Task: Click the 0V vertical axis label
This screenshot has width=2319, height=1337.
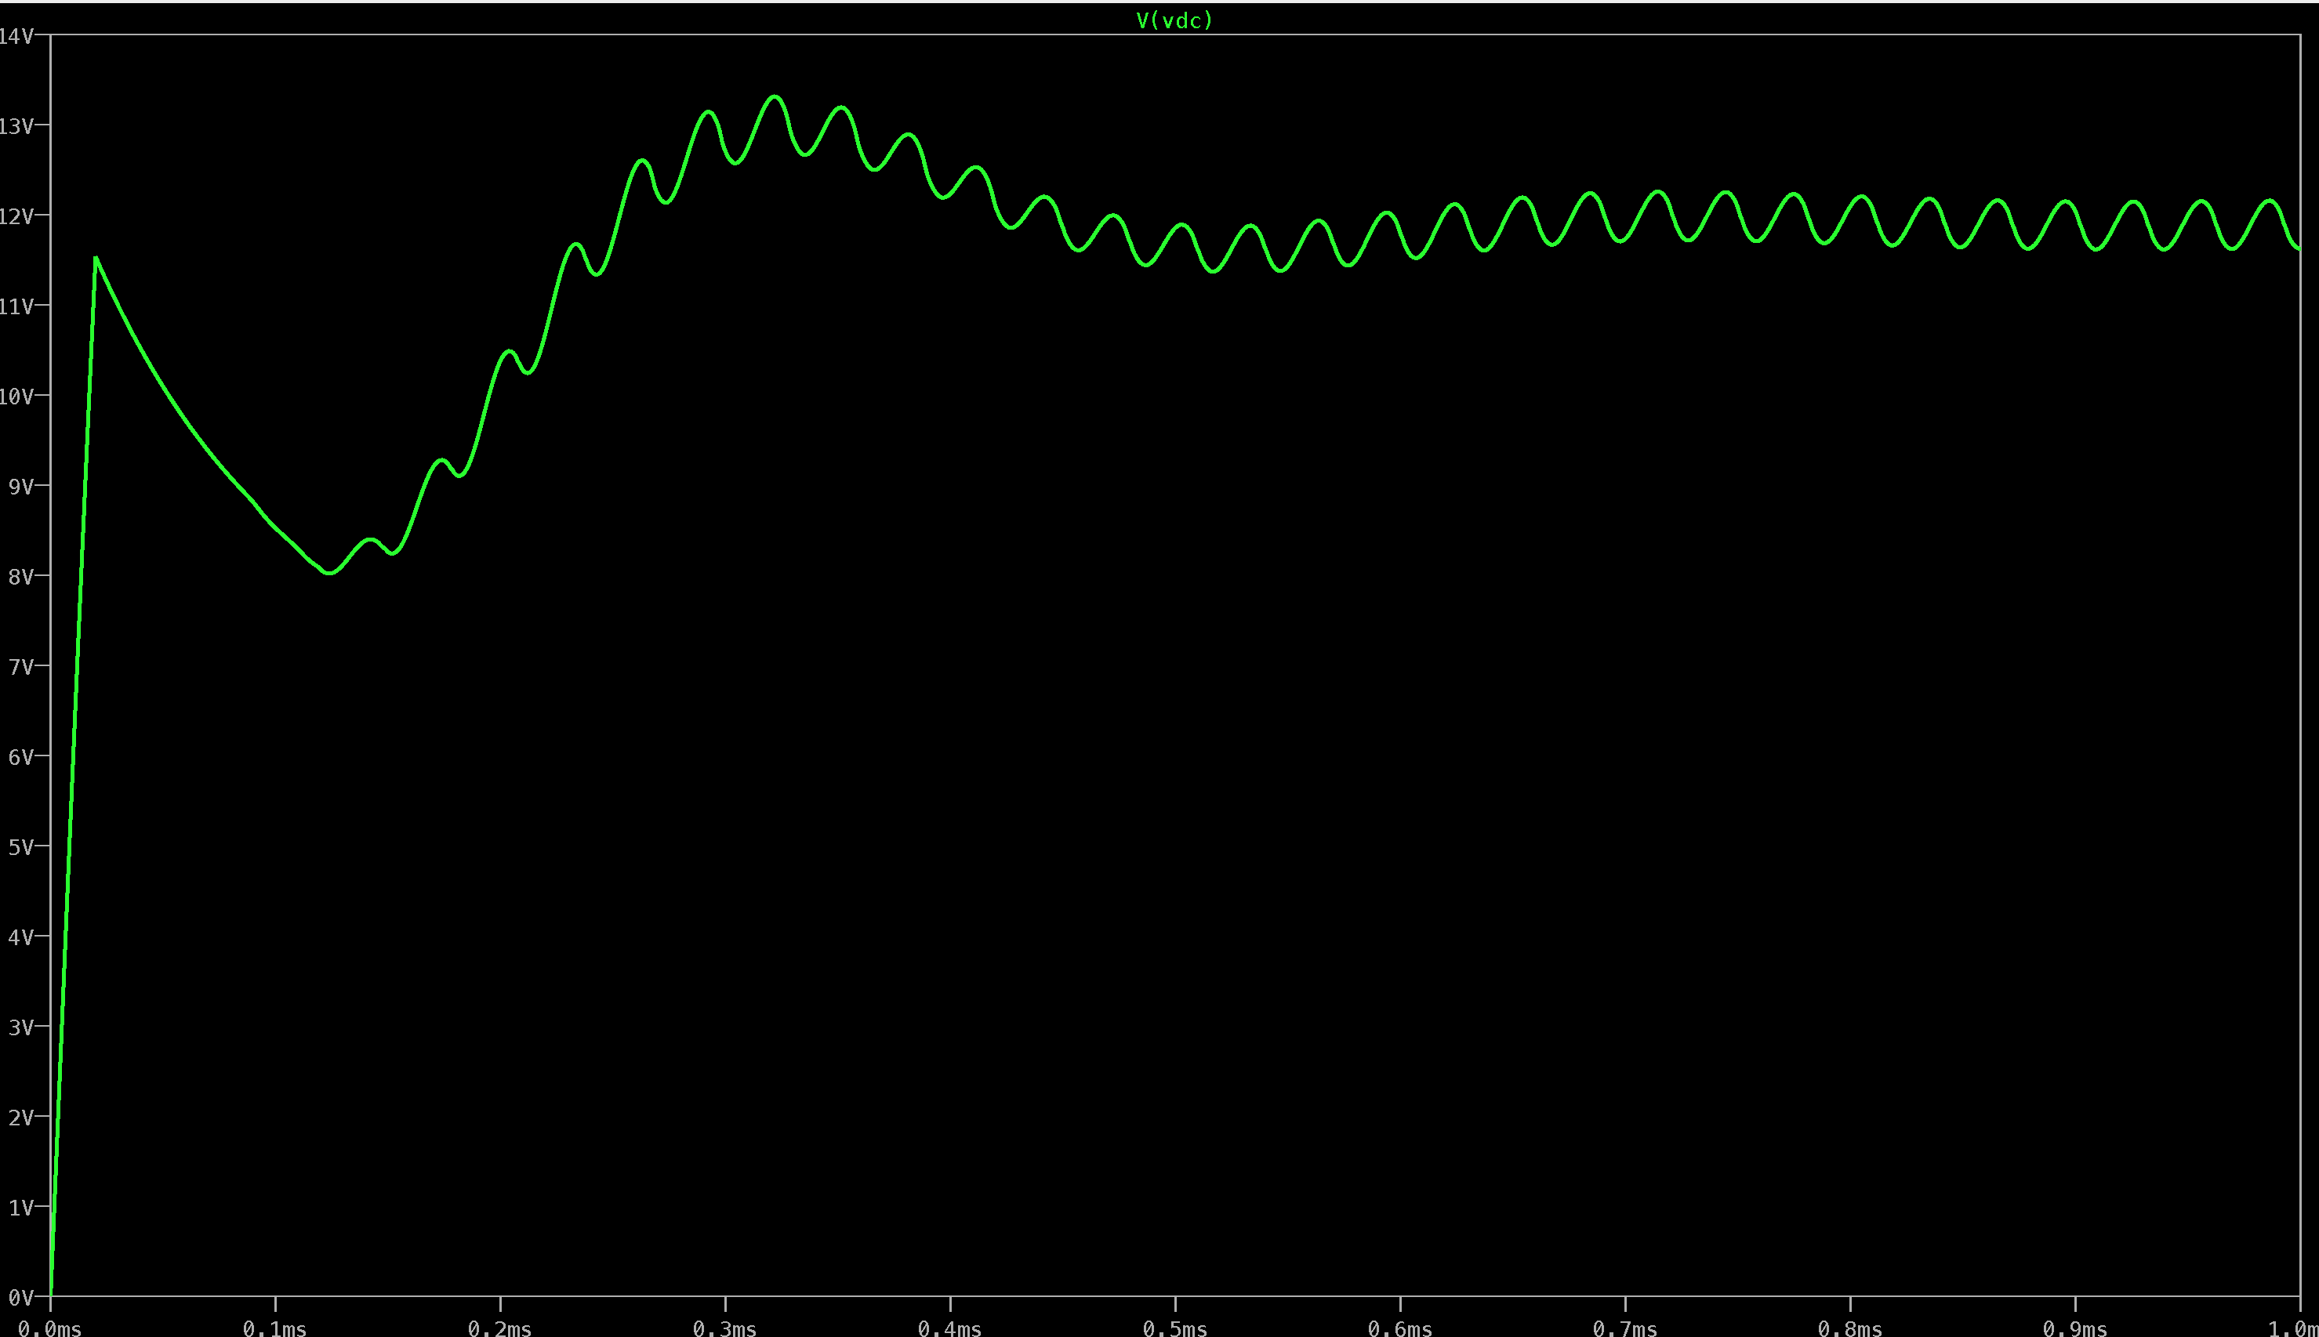Action: [21, 1298]
